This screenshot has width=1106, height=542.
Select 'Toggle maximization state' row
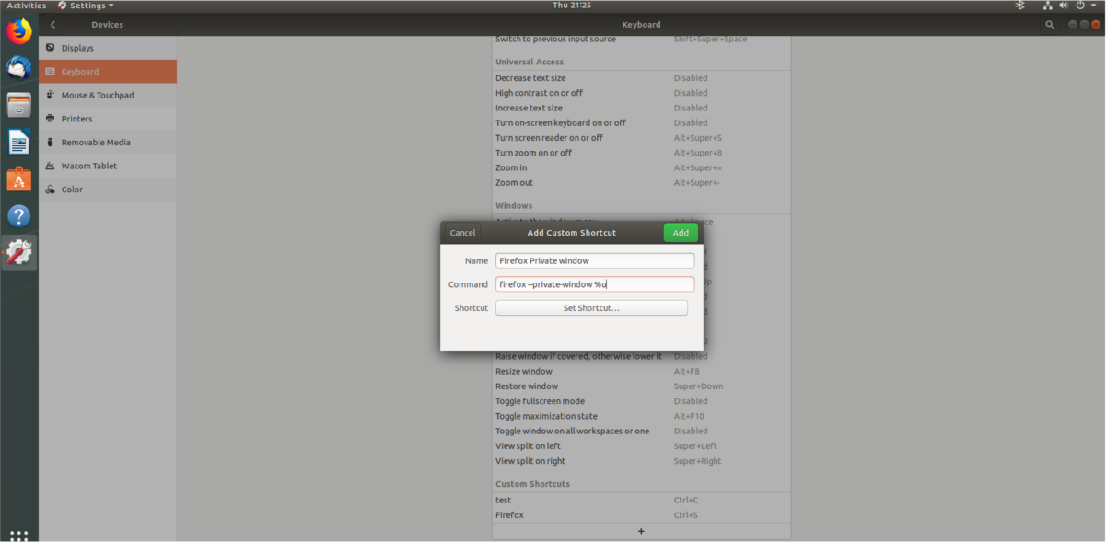point(641,416)
